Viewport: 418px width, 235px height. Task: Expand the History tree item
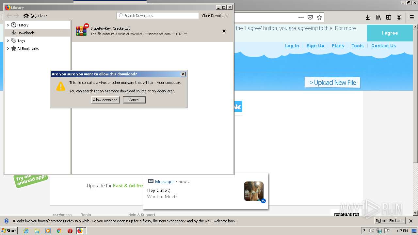[8, 25]
